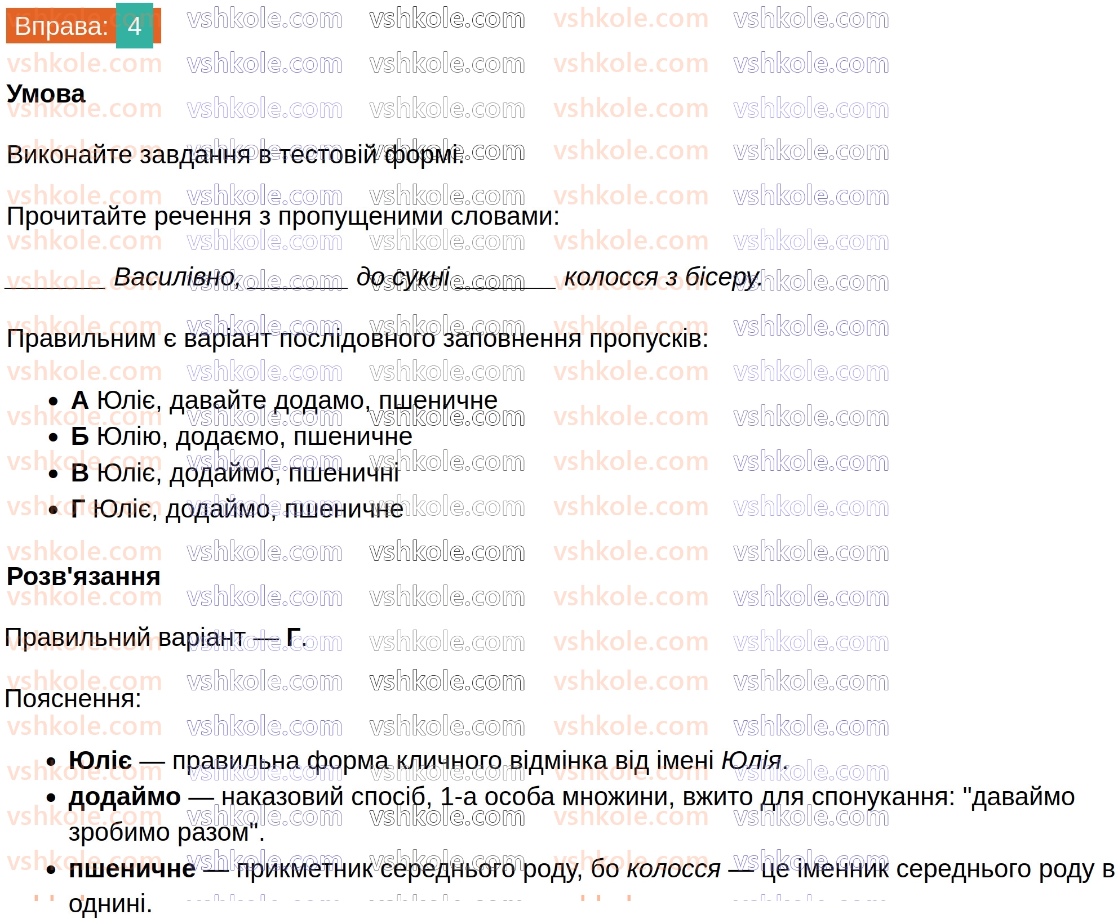1118x919 pixels.
Task: Click the italic word "колосся" in explanation
Action: [673, 869]
